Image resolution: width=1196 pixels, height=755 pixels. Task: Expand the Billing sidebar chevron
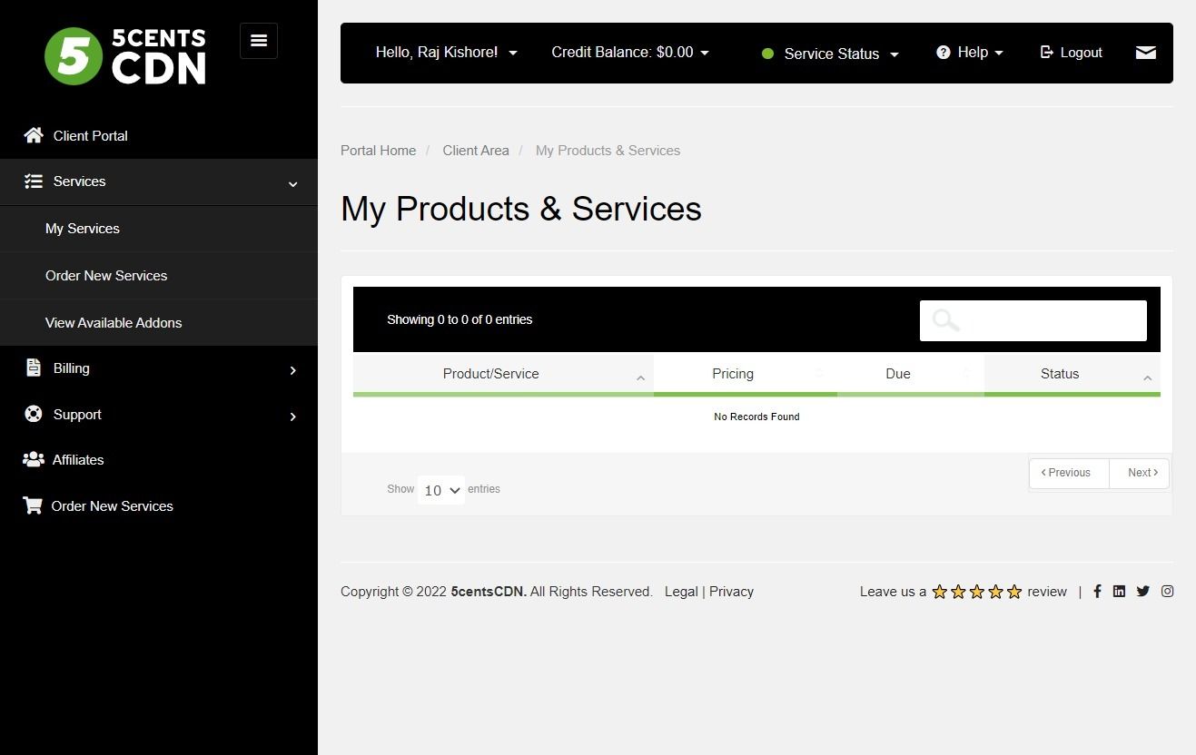[292, 369]
